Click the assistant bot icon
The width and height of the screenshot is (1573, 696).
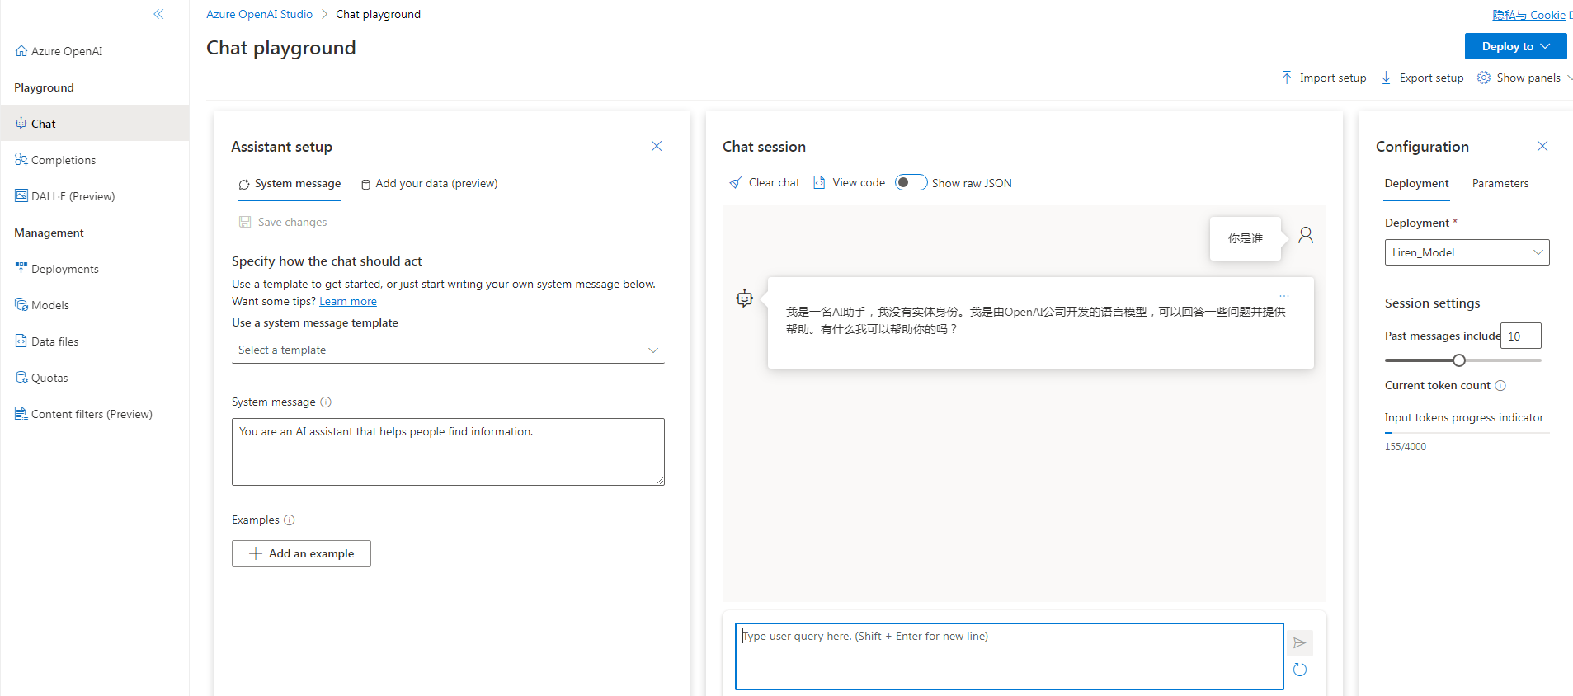[745, 299]
